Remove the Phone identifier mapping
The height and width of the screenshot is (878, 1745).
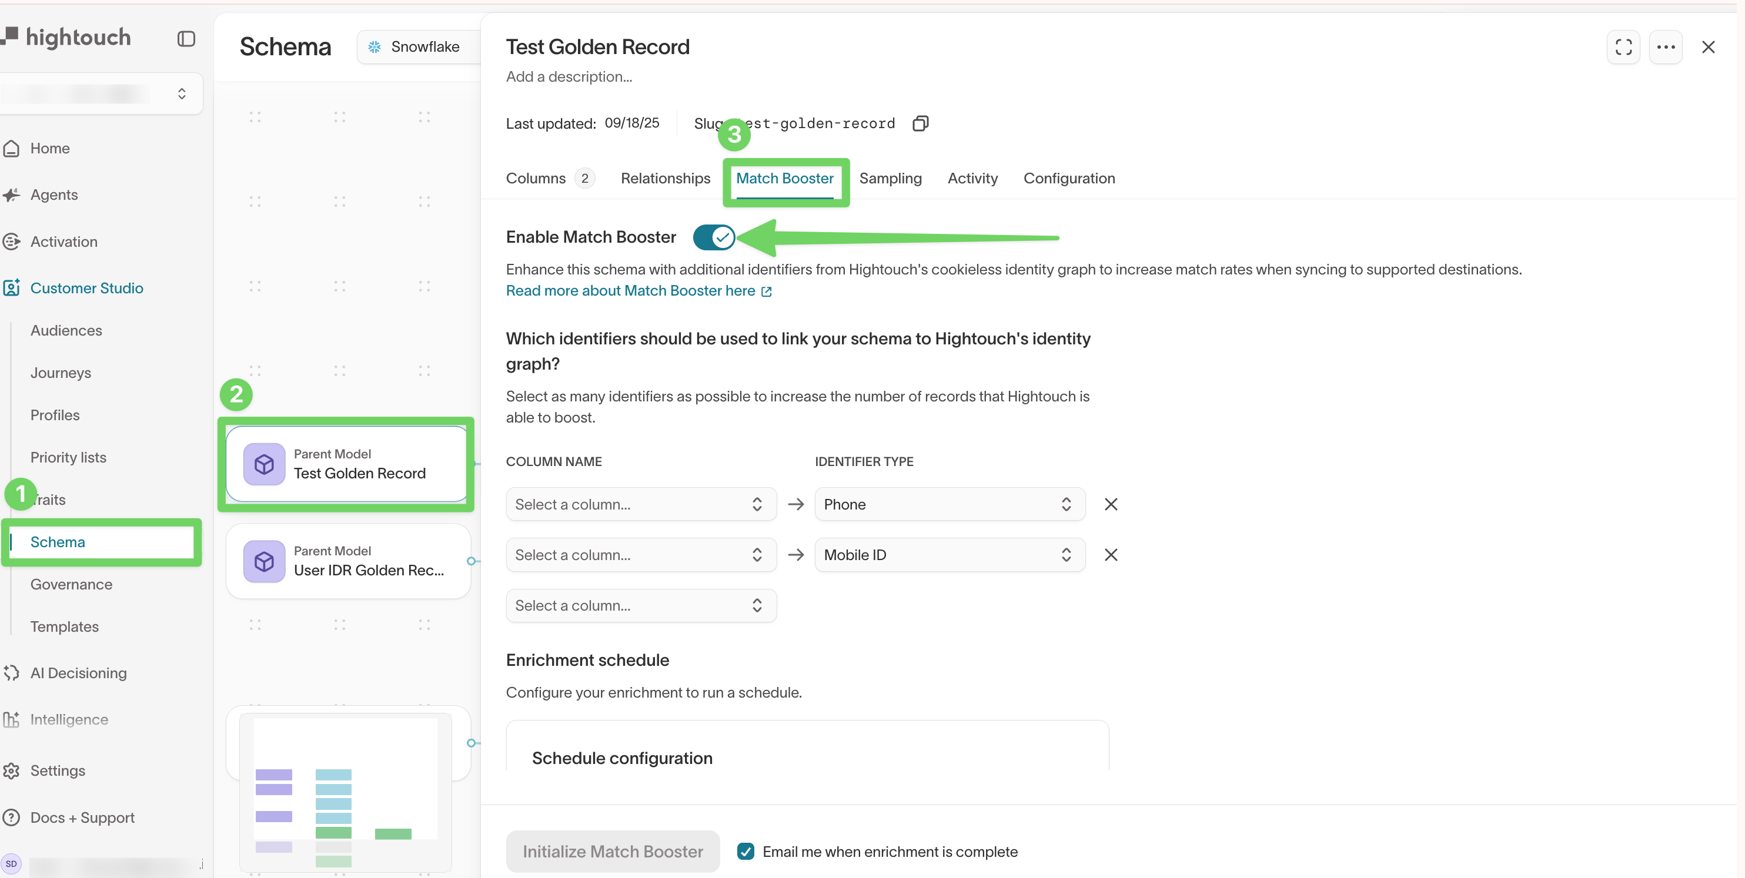coord(1110,504)
